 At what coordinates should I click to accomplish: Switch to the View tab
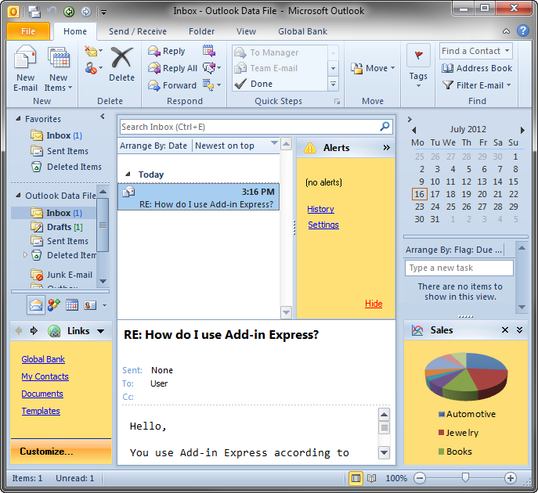point(246,31)
